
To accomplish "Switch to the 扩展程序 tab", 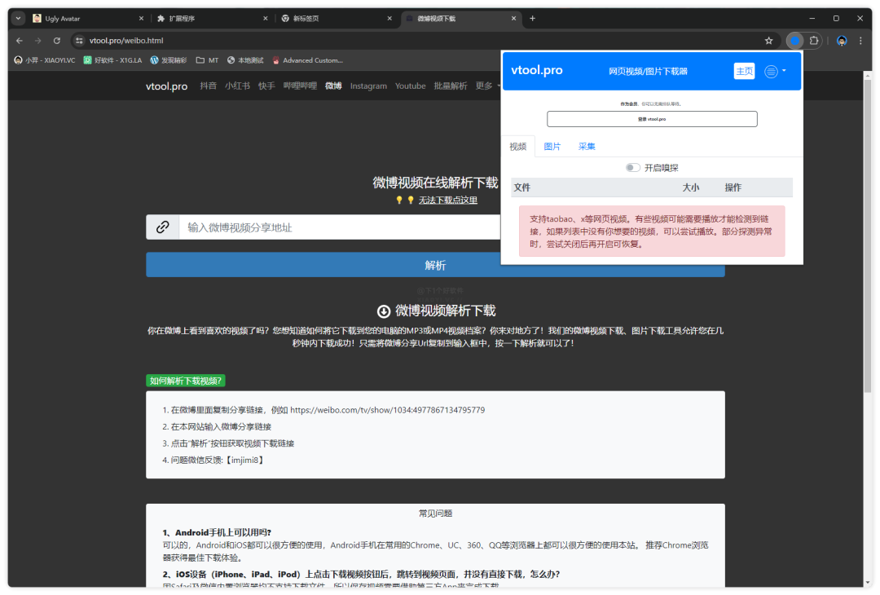I will (x=210, y=19).
